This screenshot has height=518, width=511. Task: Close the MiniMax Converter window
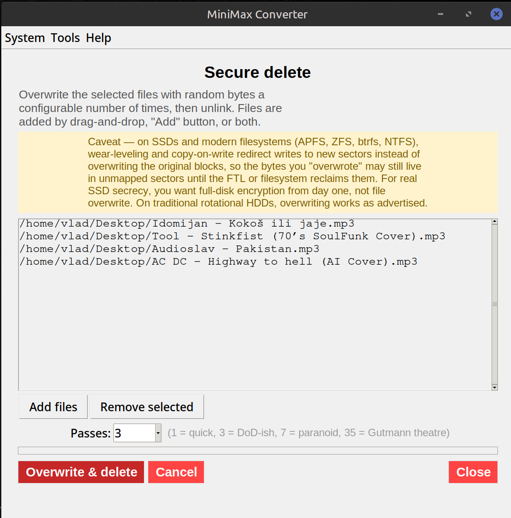(x=496, y=14)
